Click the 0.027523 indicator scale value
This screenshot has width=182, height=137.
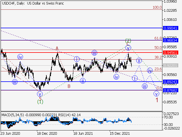tap(171, 114)
